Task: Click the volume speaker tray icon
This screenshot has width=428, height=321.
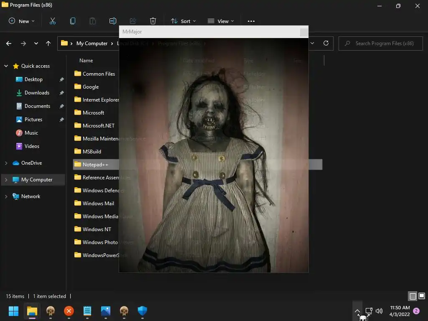Action: [x=379, y=311]
